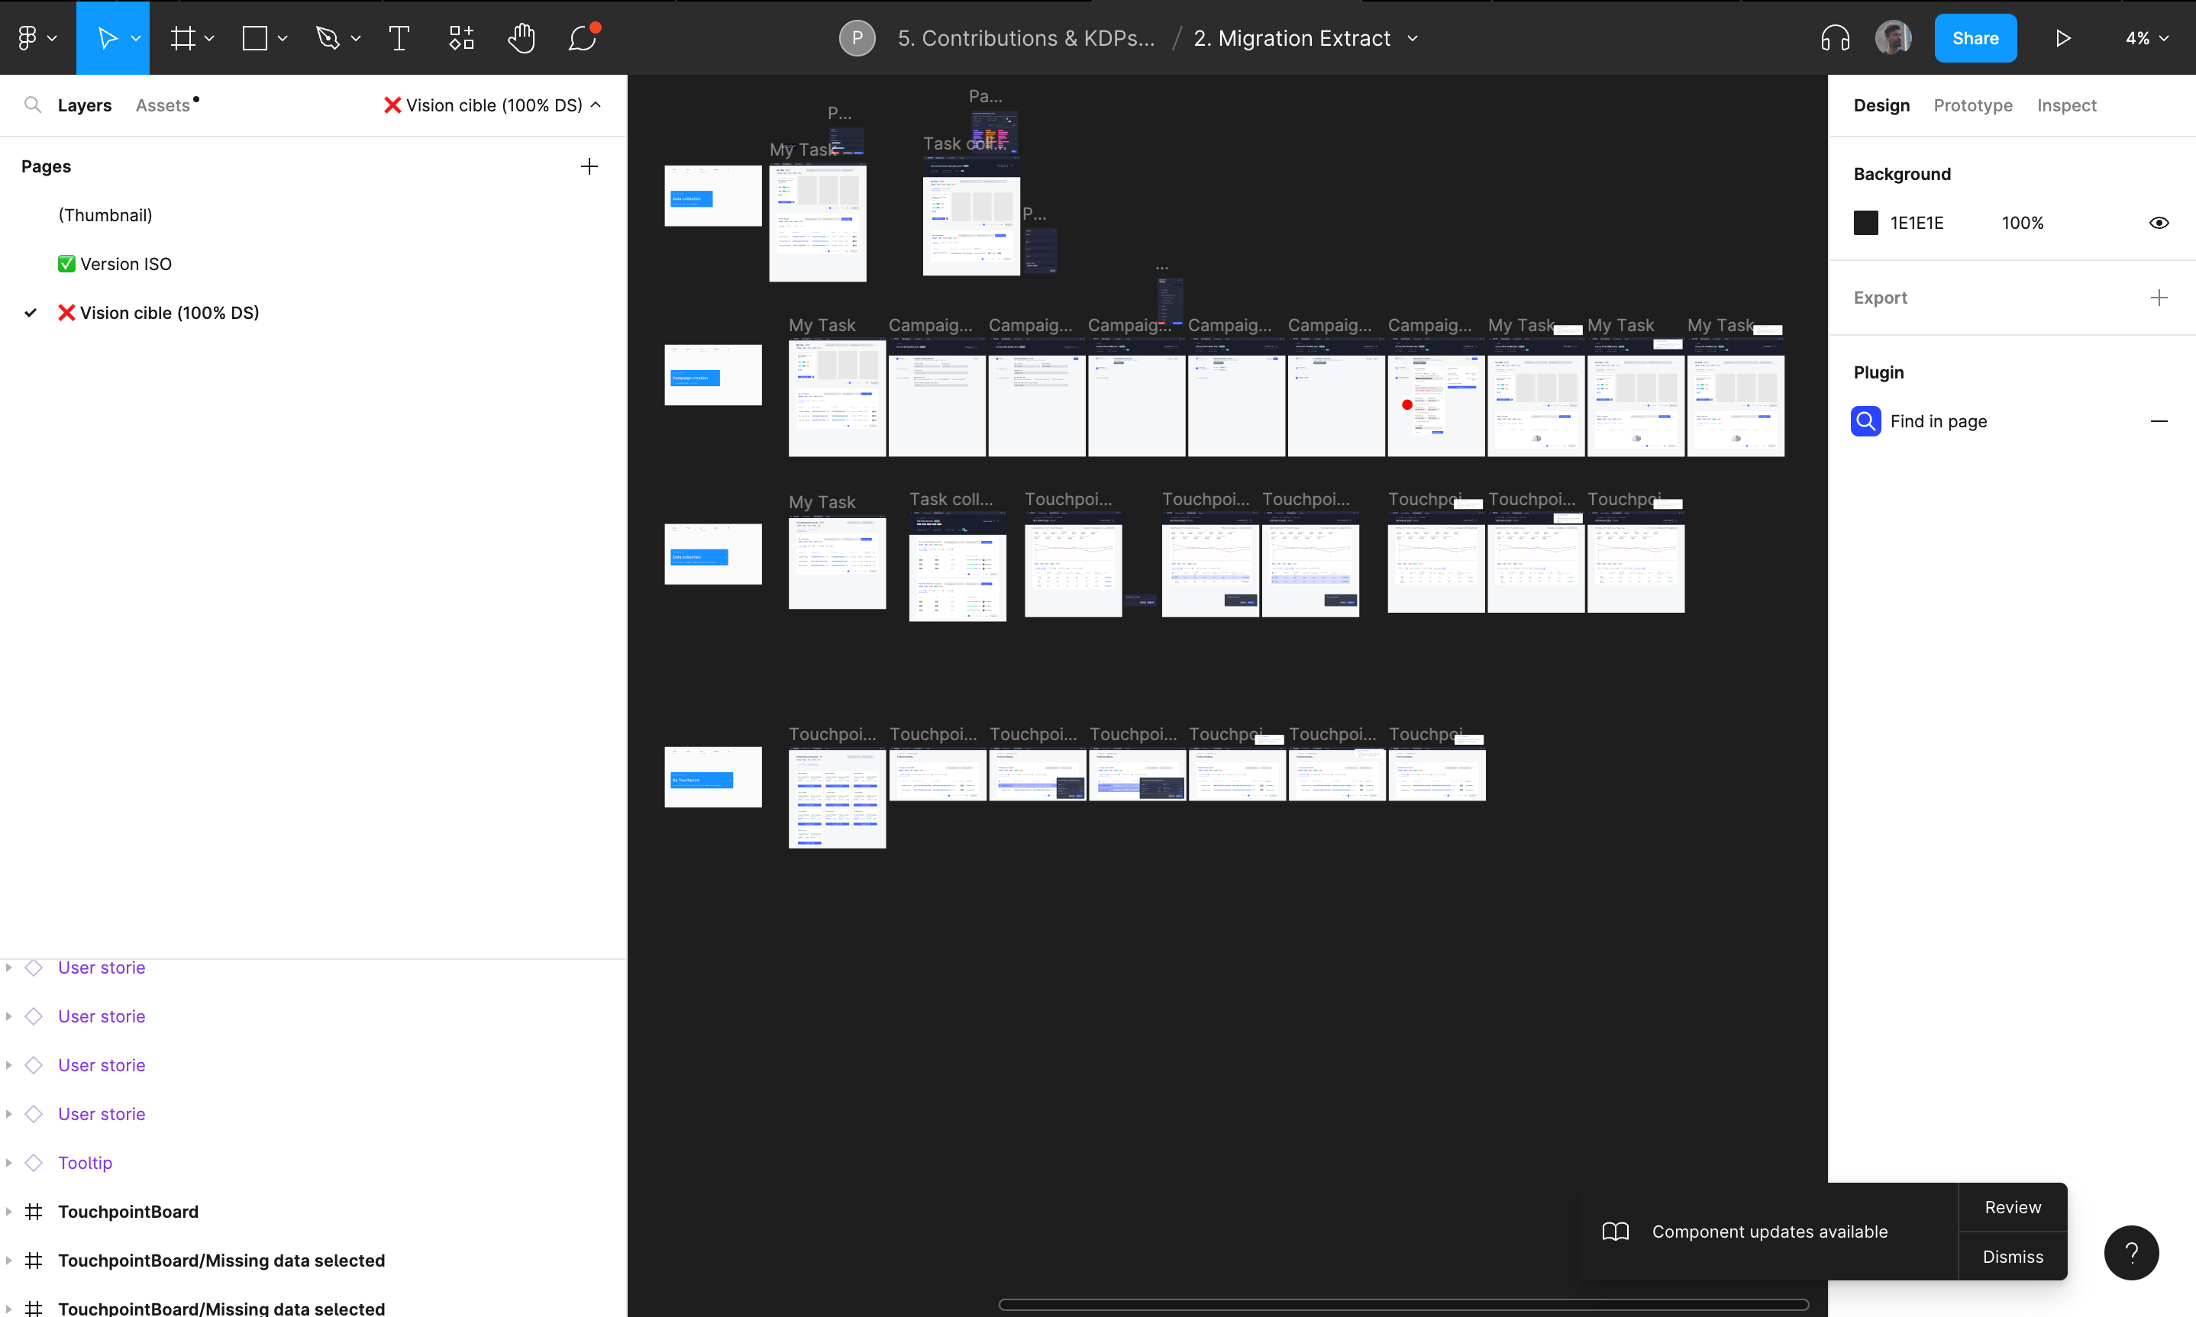Select the Frame tool
2196x1317 pixels.
tap(183, 38)
